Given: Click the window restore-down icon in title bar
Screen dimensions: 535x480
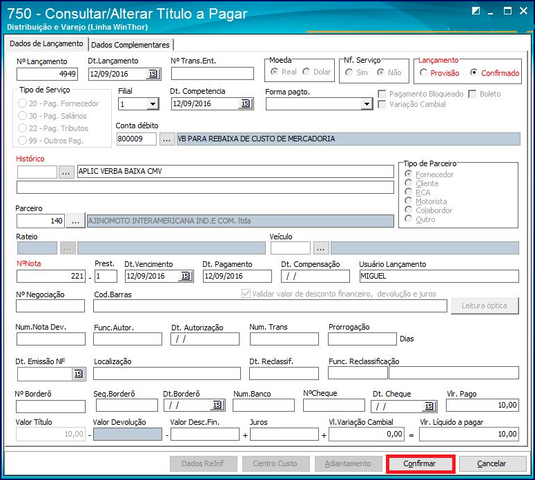Looking at the screenshot, I should pyautogui.click(x=476, y=11).
